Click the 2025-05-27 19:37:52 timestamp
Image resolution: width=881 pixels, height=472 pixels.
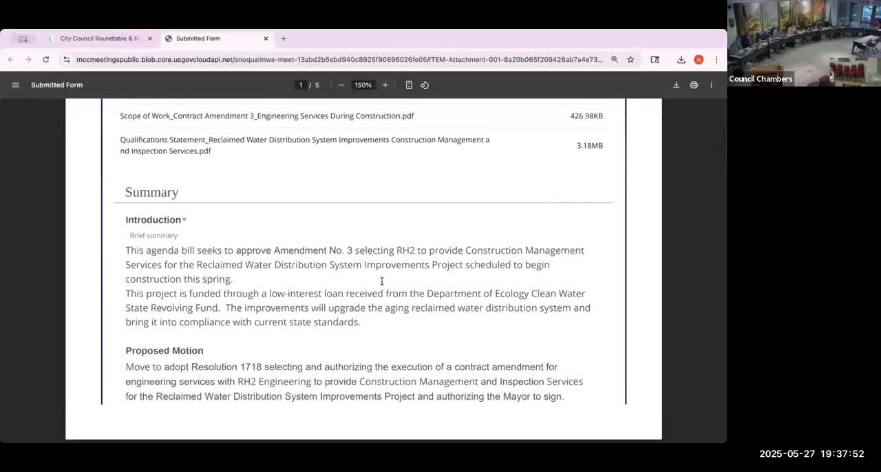(x=811, y=453)
